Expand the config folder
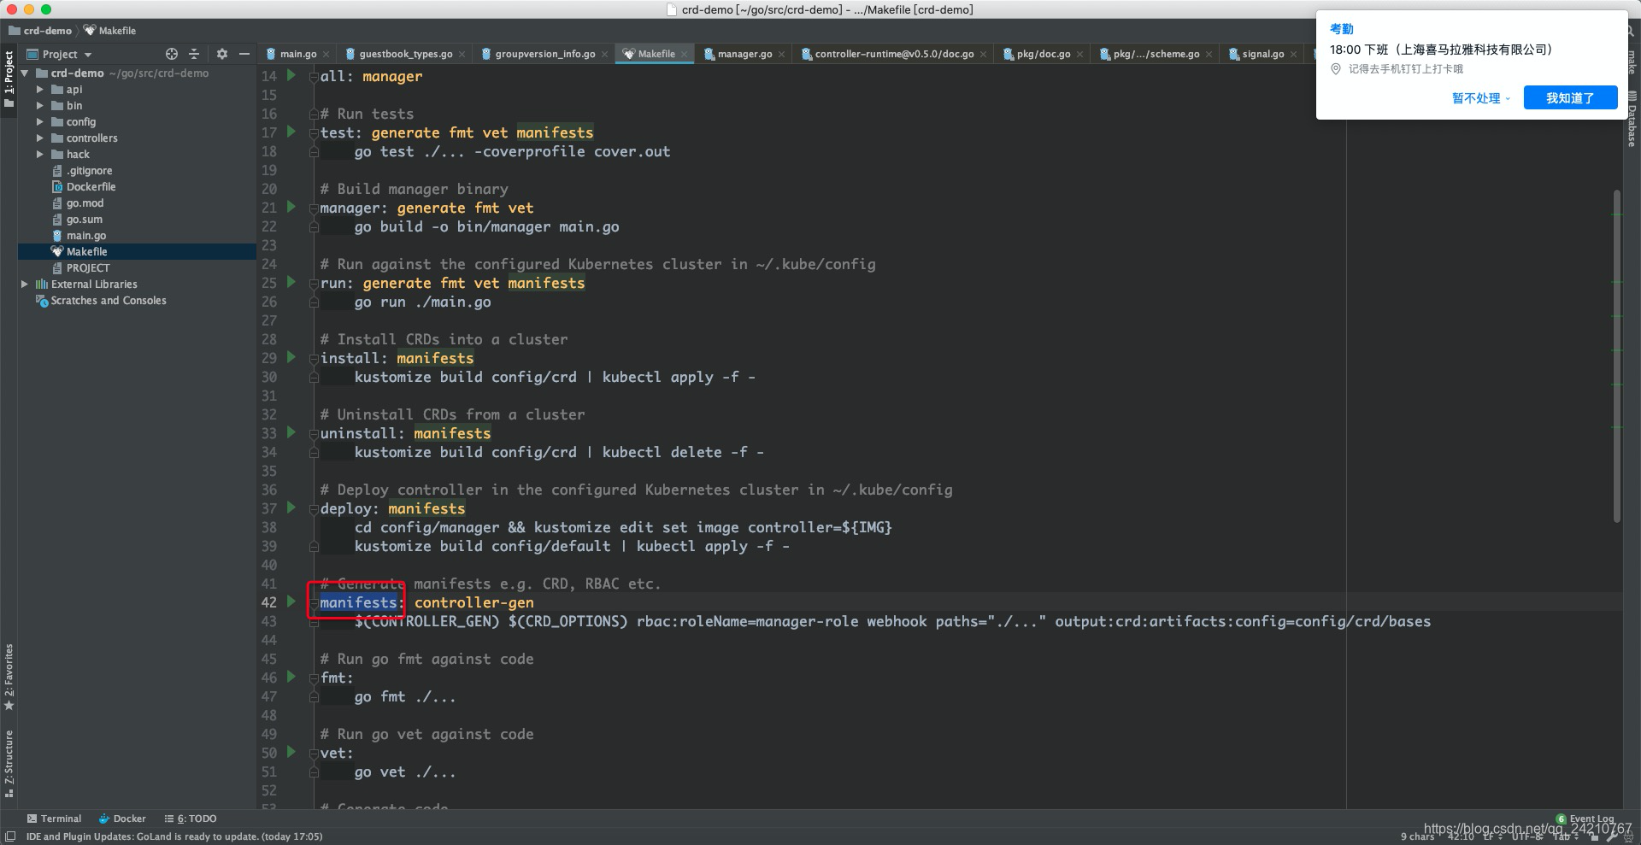1641x845 pixels. 39,122
